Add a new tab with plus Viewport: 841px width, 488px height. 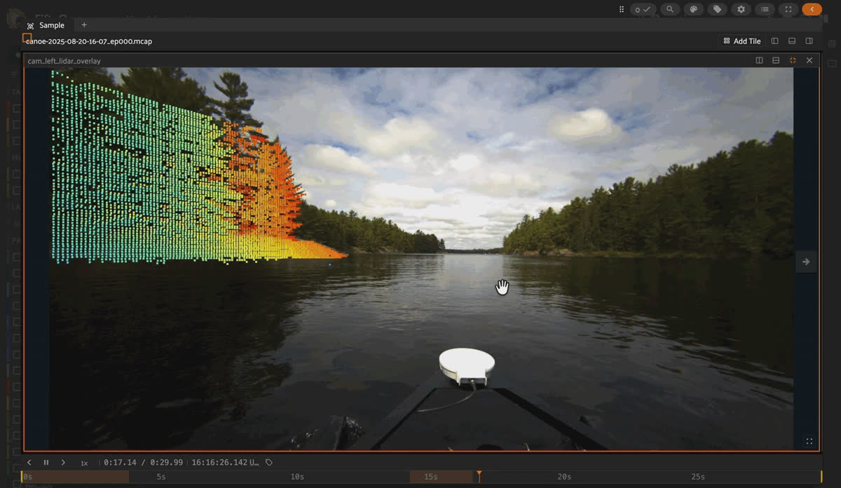[84, 25]
